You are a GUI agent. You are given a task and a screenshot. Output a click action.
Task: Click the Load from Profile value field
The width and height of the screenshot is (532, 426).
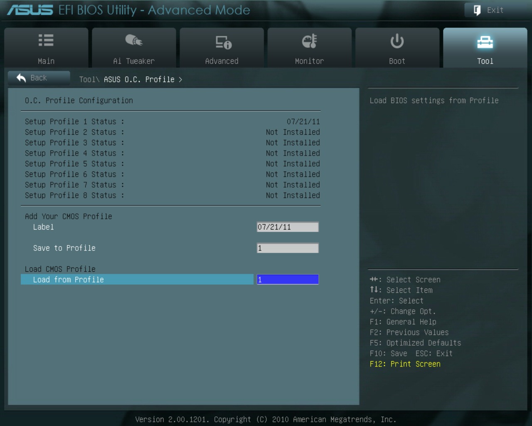click(x=288, y=280)
